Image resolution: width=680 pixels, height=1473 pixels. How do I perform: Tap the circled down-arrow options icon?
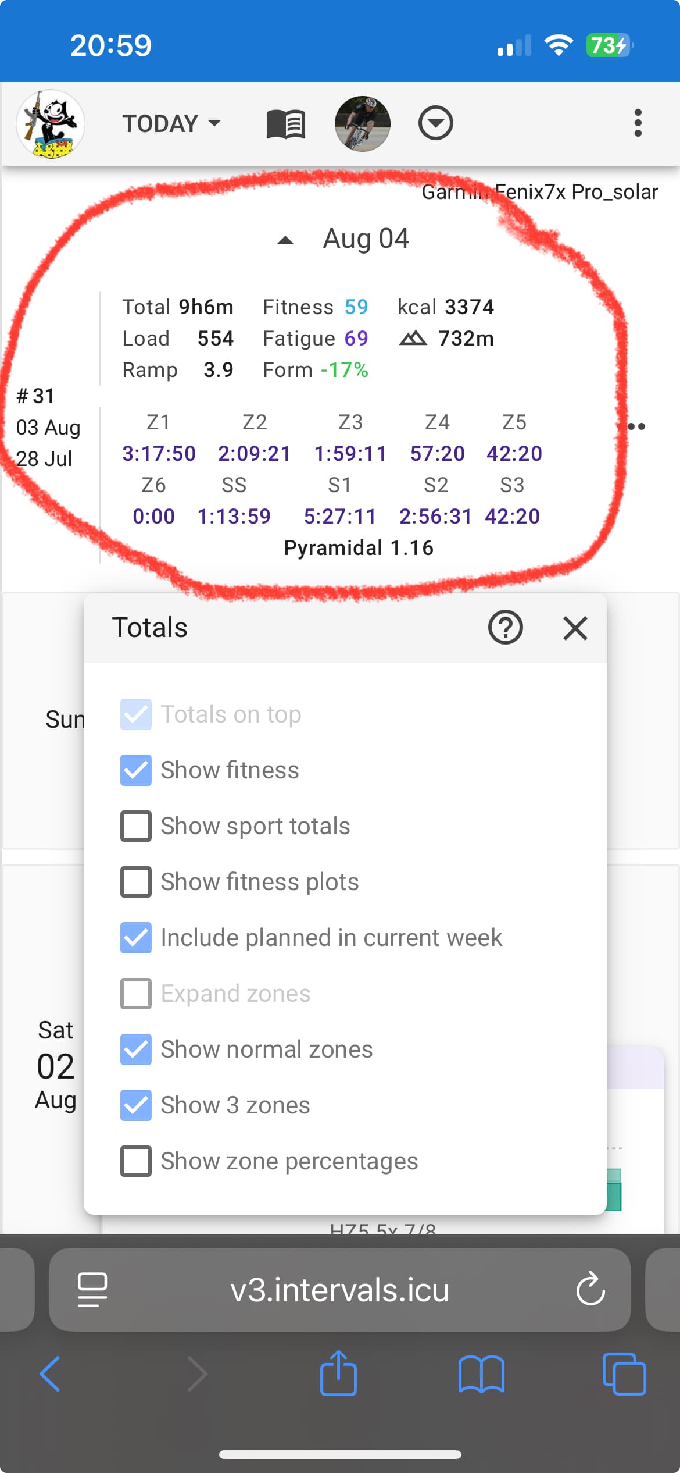(435, 123)
